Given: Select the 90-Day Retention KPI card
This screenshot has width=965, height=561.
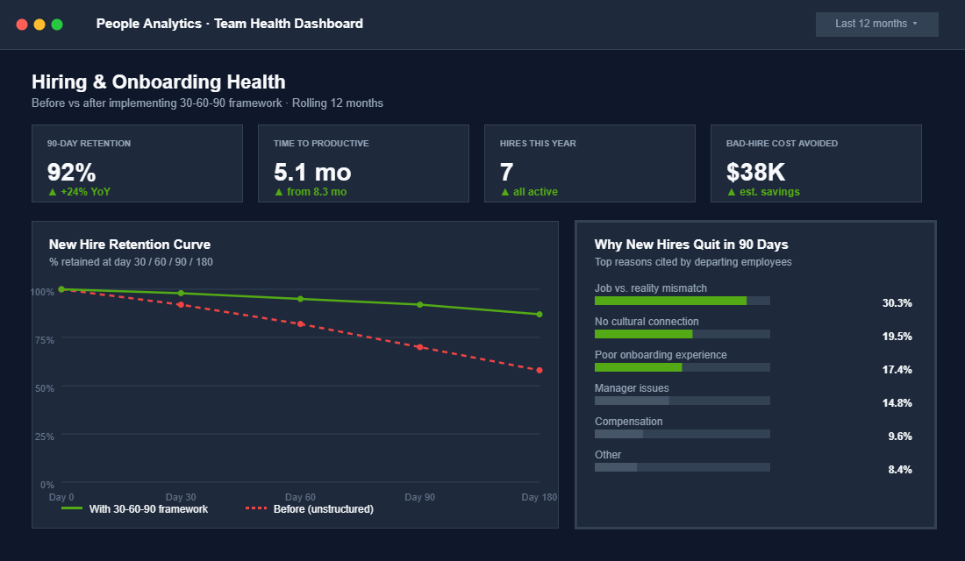Looking at the screenshot, I should point(137,163).
